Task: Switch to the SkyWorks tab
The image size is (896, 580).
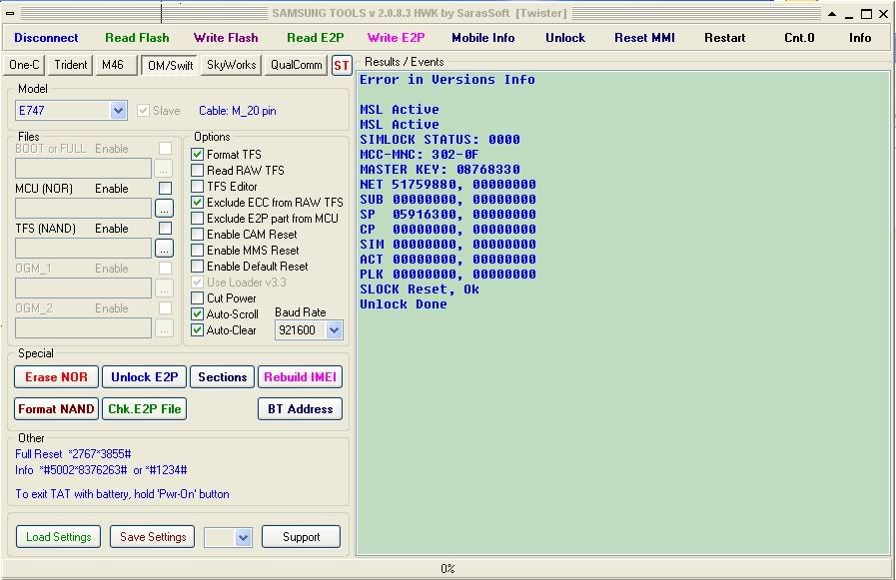Action: pos(231,65)
